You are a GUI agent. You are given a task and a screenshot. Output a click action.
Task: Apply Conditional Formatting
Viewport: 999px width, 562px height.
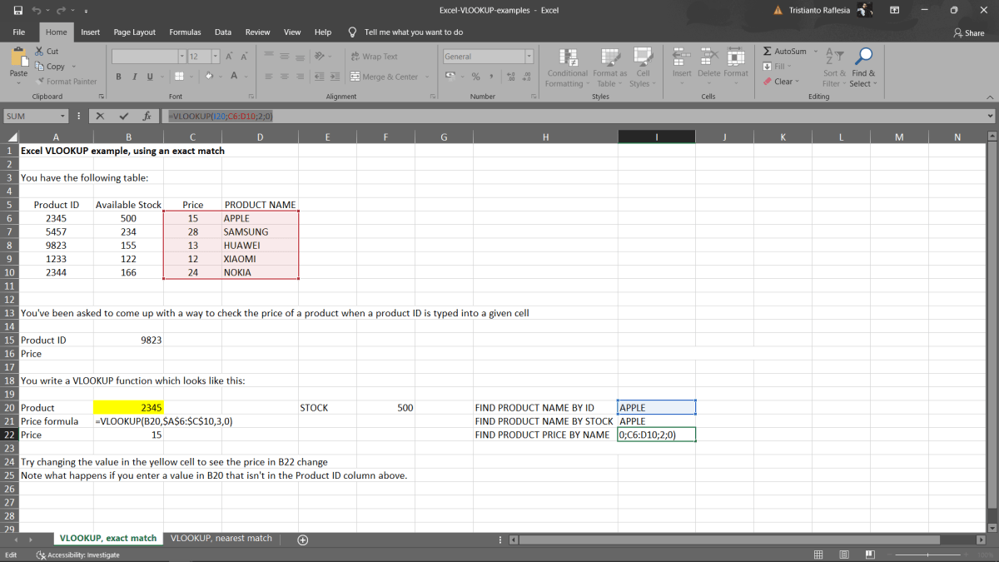point(567,67)
